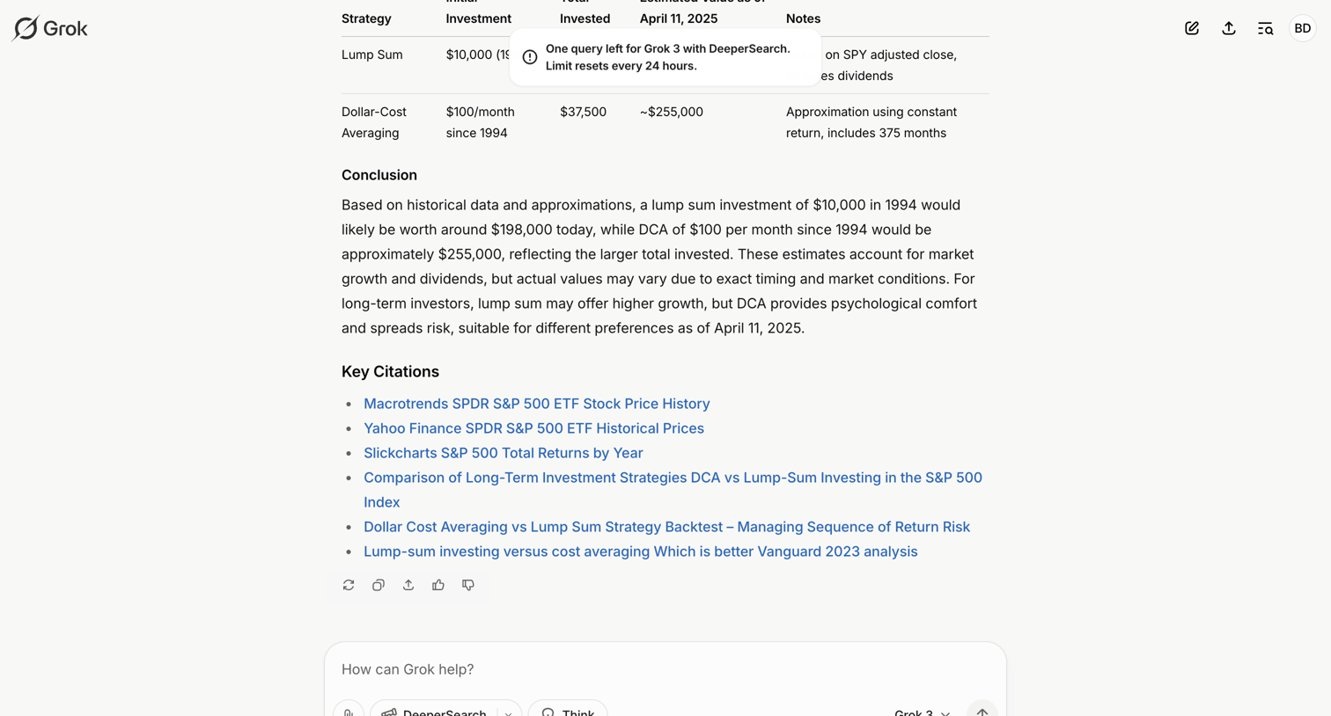Click the query limit notification text
This screenshot has height=716, width=1331.
[668, 57]
